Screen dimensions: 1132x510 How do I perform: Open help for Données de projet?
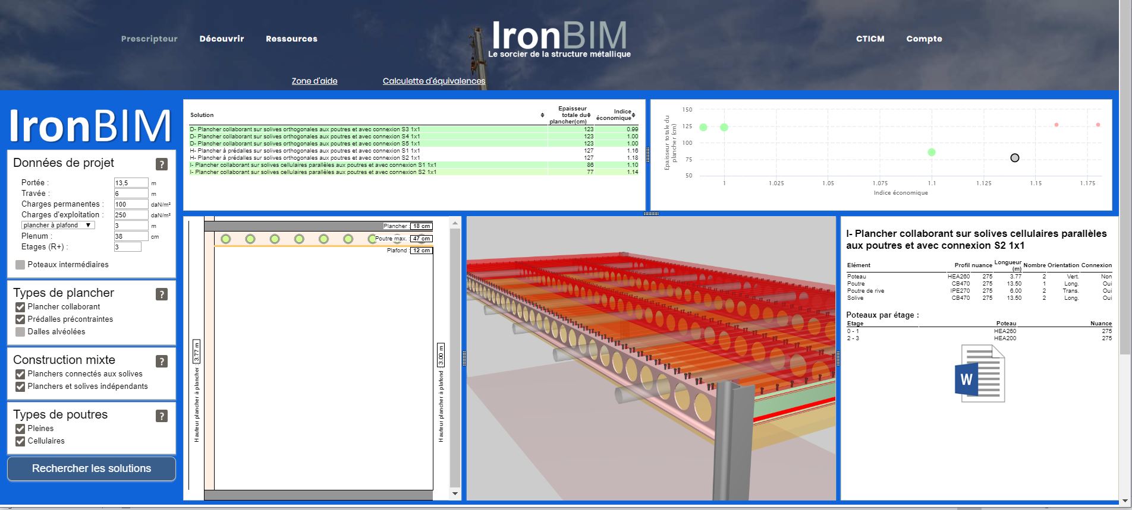point(161,164)
